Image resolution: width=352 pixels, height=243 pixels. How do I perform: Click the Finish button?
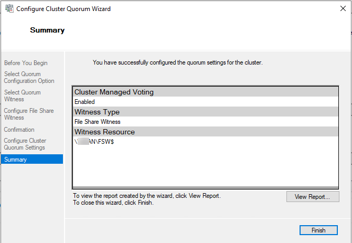[318, 230]
